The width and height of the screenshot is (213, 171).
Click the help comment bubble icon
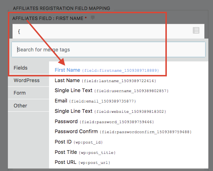pos(93,17)
